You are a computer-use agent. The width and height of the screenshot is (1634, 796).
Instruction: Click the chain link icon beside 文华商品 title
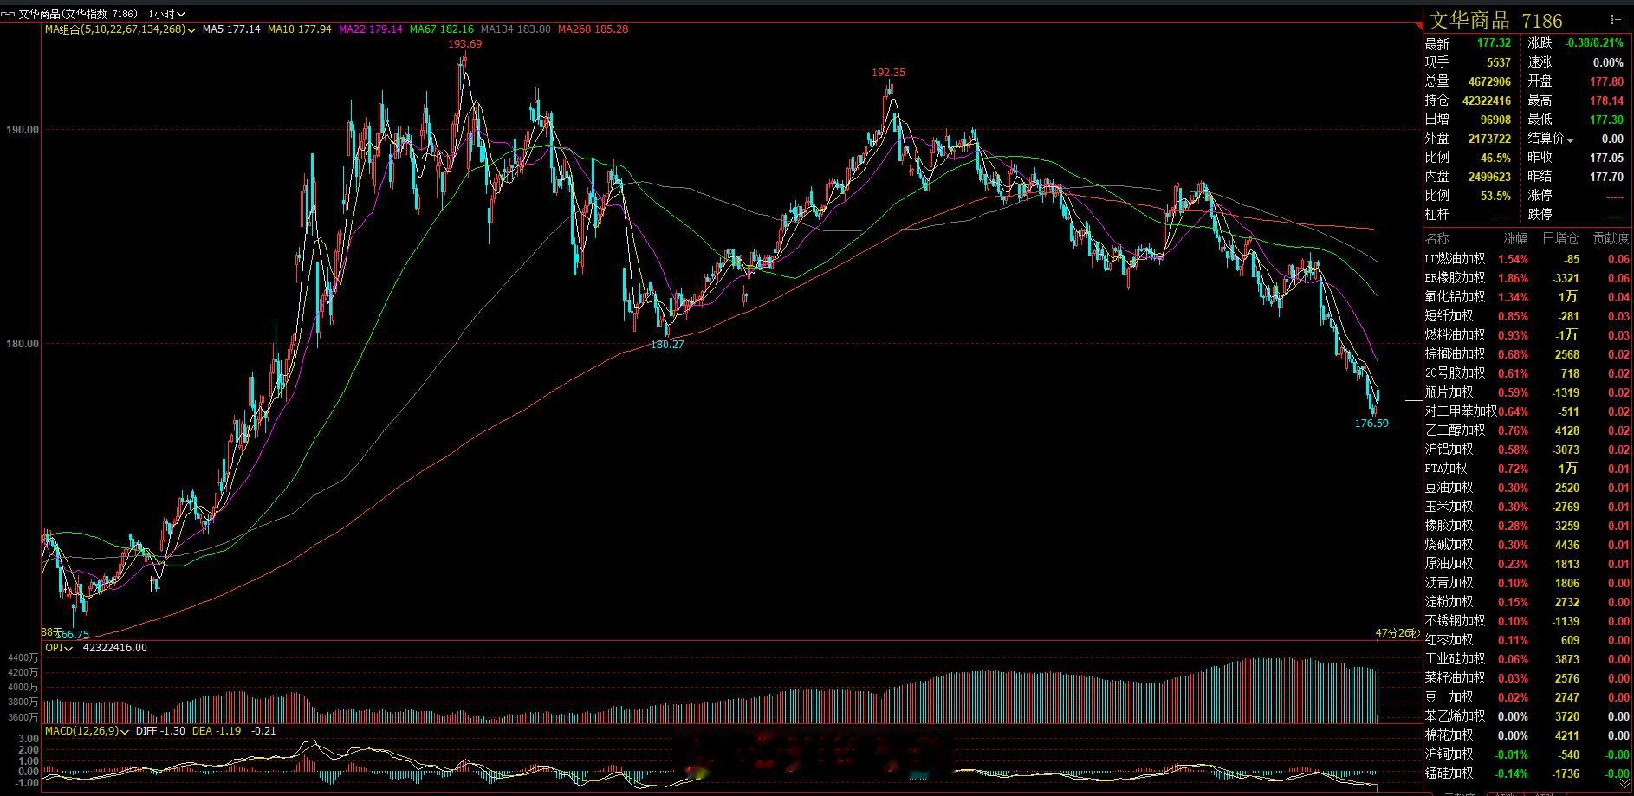(x=9, y=14)
